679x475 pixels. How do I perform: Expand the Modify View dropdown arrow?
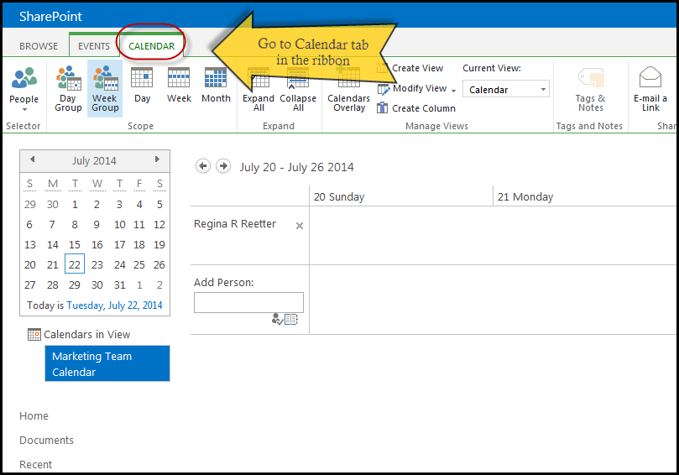(453, 91)
